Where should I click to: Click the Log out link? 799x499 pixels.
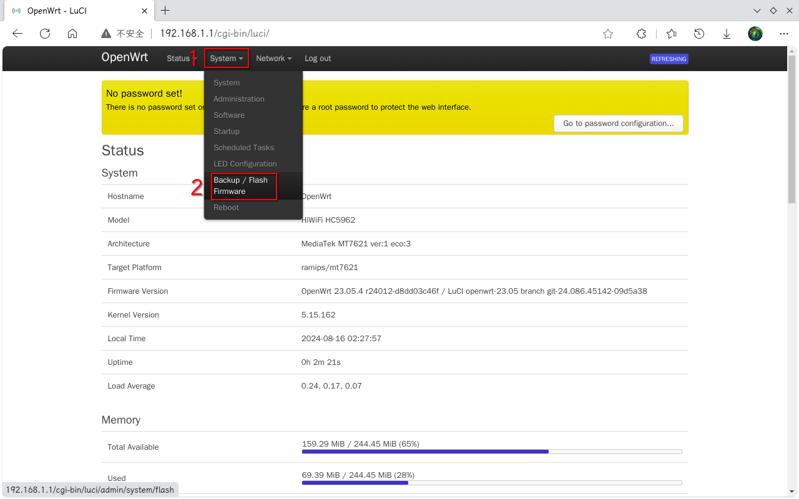point(318,59)
